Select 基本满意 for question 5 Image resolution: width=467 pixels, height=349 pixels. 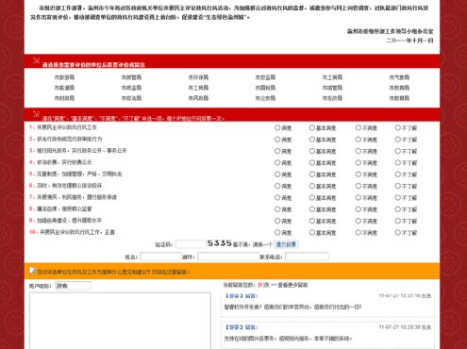[x=311, y=174]
